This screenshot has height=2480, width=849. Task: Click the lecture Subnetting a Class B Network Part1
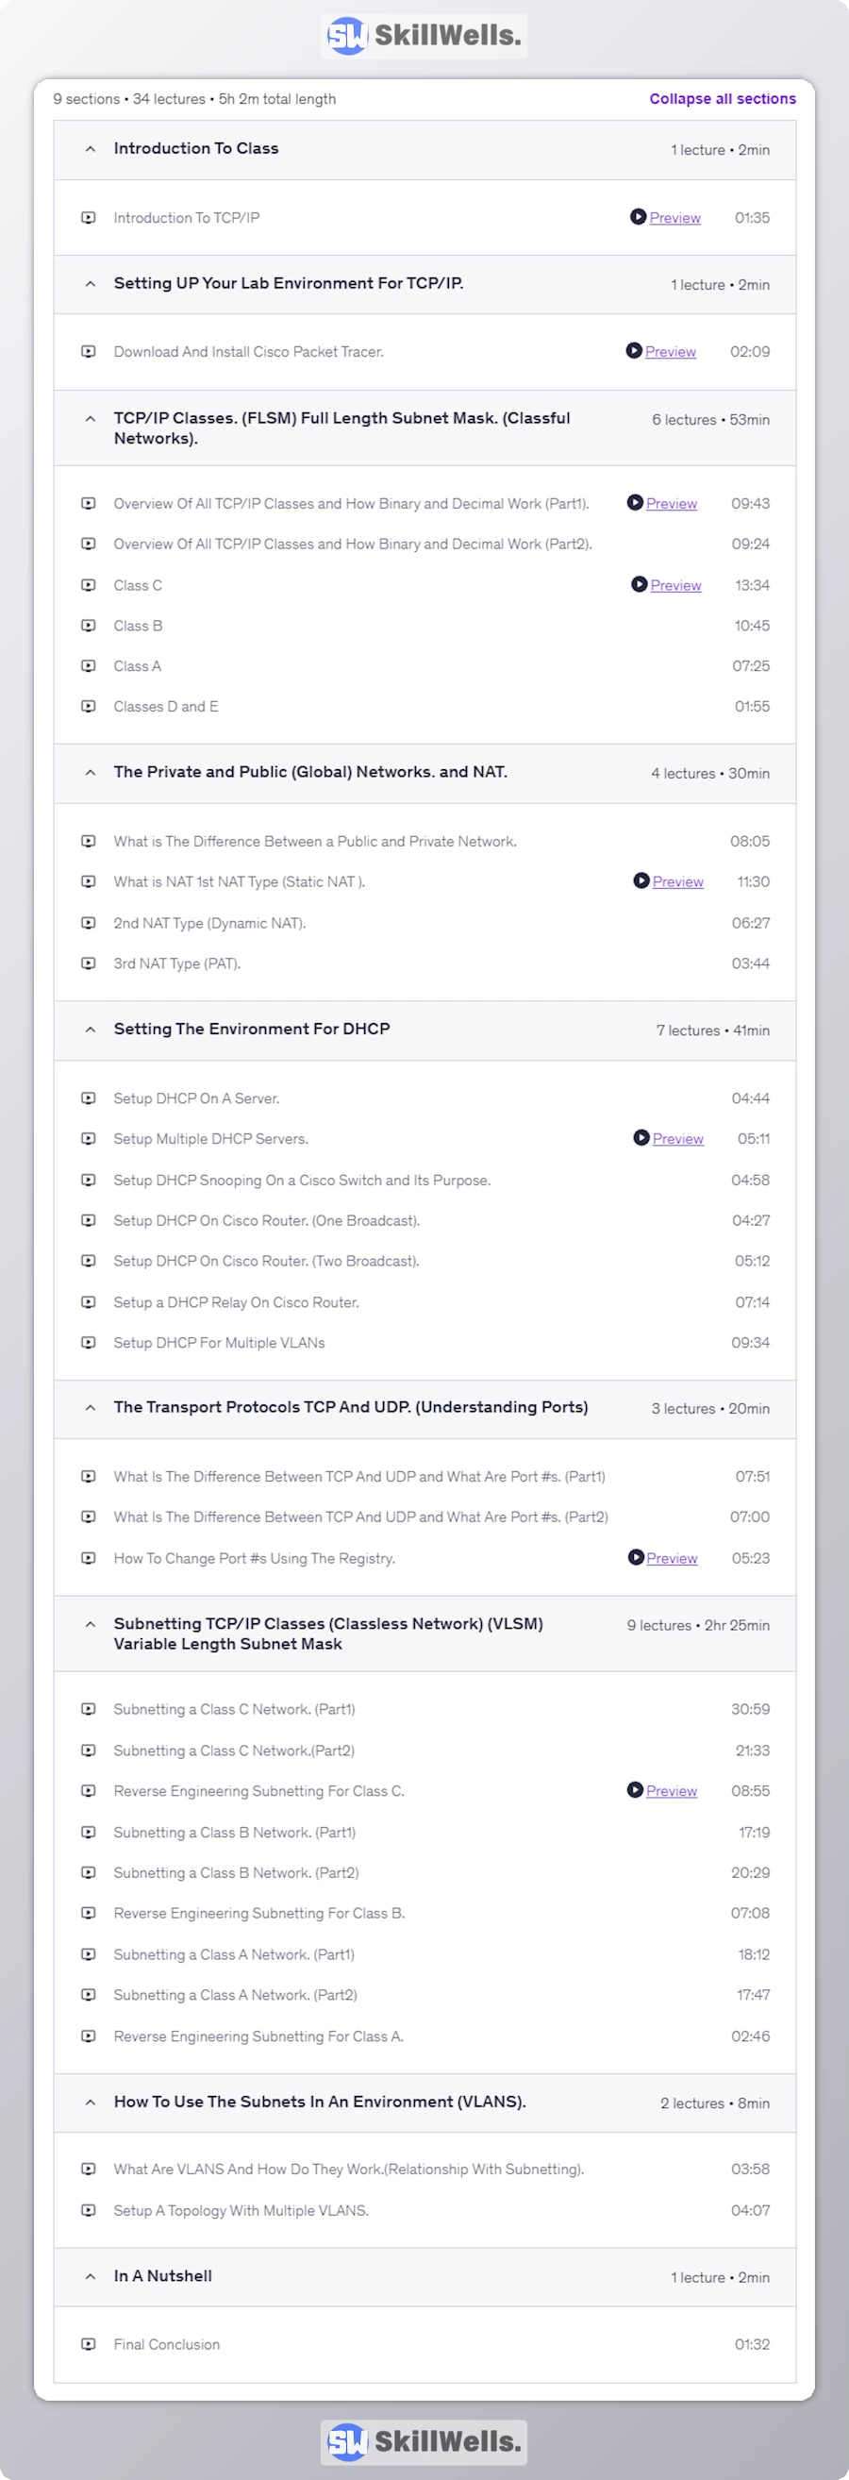pos(233,1832)
